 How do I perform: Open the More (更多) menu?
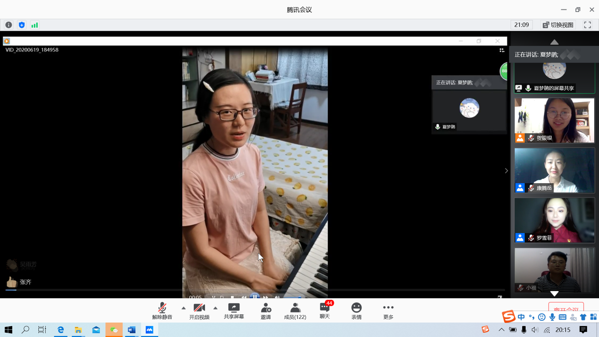[x=388, y=311]
